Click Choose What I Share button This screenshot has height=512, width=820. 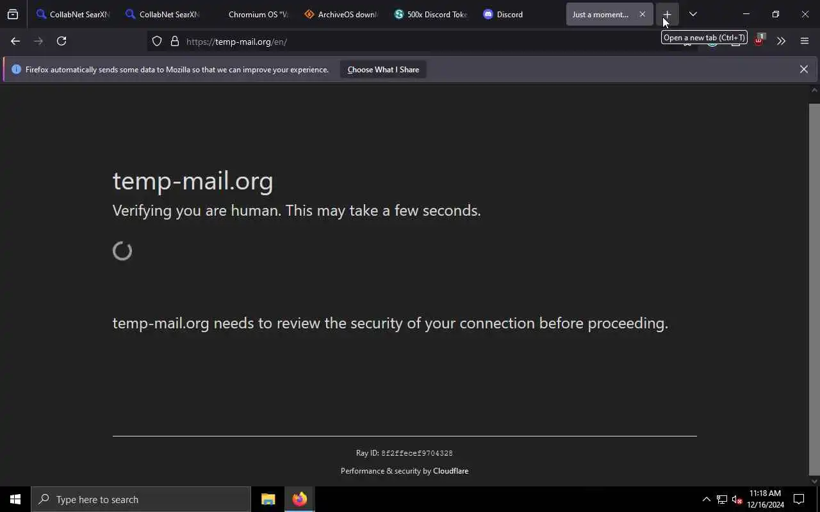click(x=383, y=69)
